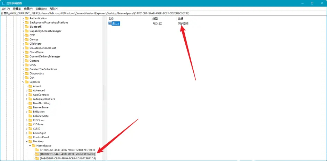
Task: Expand the ContentDeliveryManager key
Action: 23,56
